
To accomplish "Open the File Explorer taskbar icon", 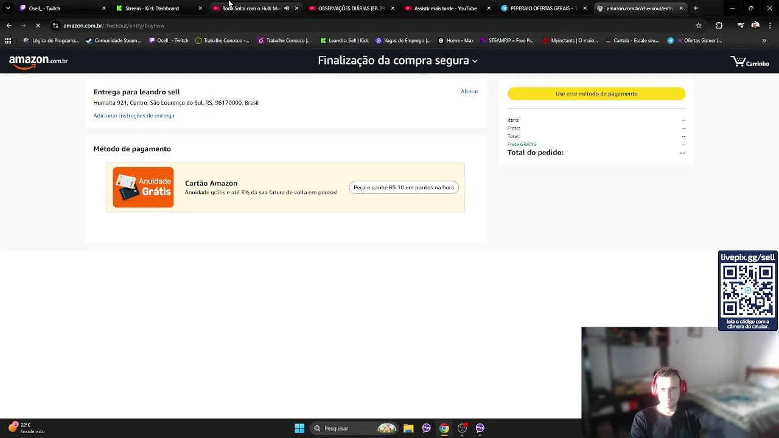I will tap(408, 428).
